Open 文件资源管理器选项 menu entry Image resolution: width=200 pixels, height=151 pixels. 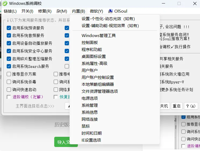pos(115,91)
